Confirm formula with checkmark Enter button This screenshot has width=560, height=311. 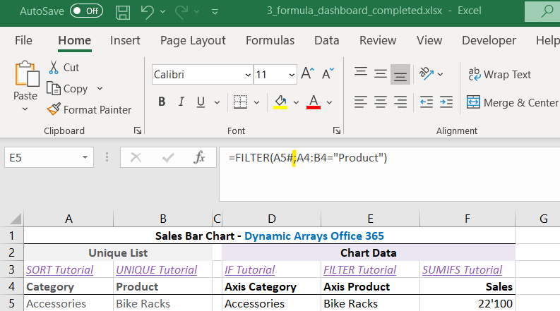(x=168, y=157)
